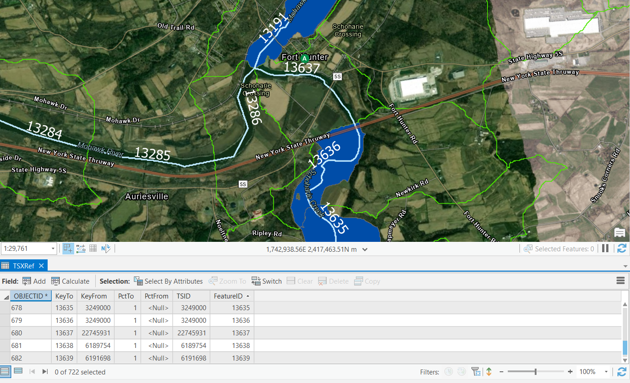This screenshot has width=630, height=383.
Task: Open the Grid toggle icon
Action: 93,249
